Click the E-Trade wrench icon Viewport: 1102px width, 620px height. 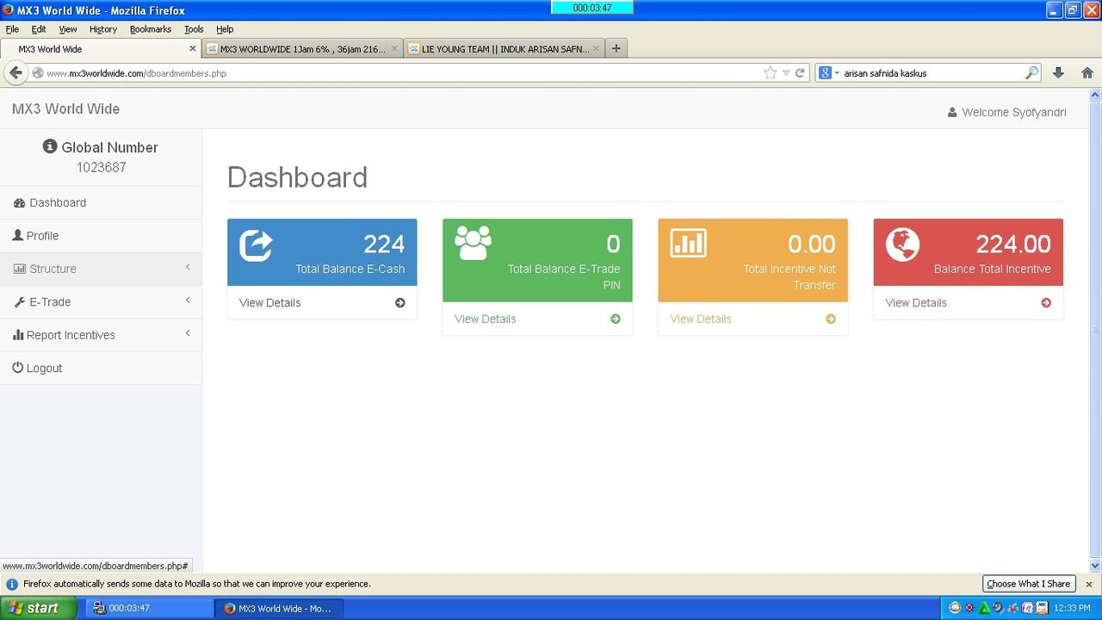[20, 302]
